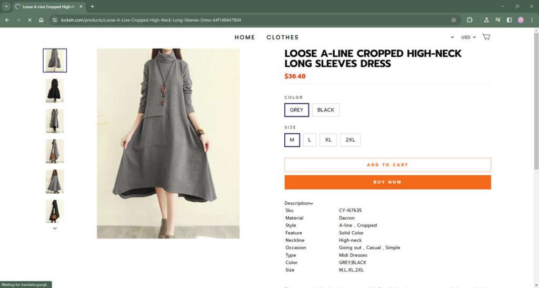
Task: Choose size XL
Action: (328, 140)
